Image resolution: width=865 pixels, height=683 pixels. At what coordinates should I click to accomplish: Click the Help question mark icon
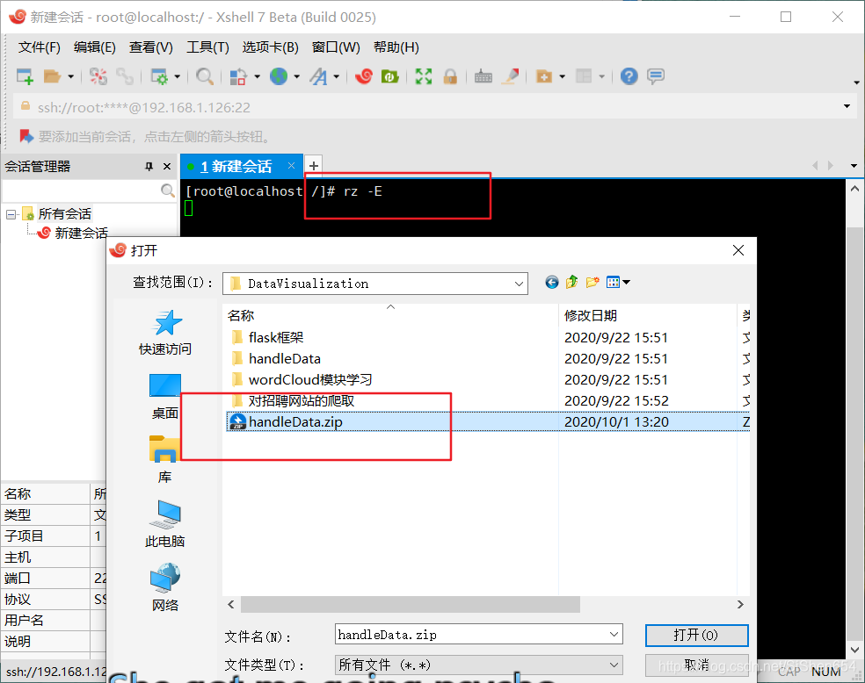(x=629, y=76)
